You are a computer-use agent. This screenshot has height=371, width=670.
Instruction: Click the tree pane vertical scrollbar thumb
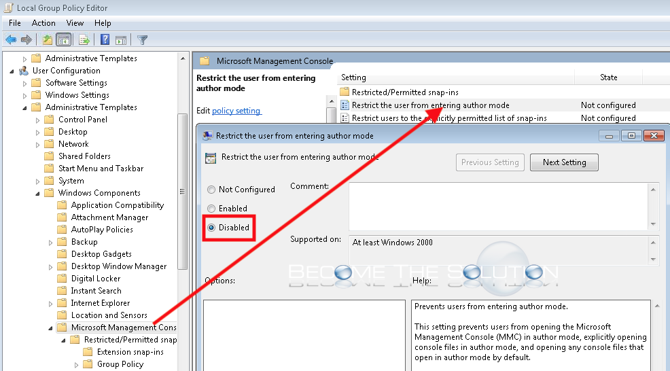coord(183,192)
